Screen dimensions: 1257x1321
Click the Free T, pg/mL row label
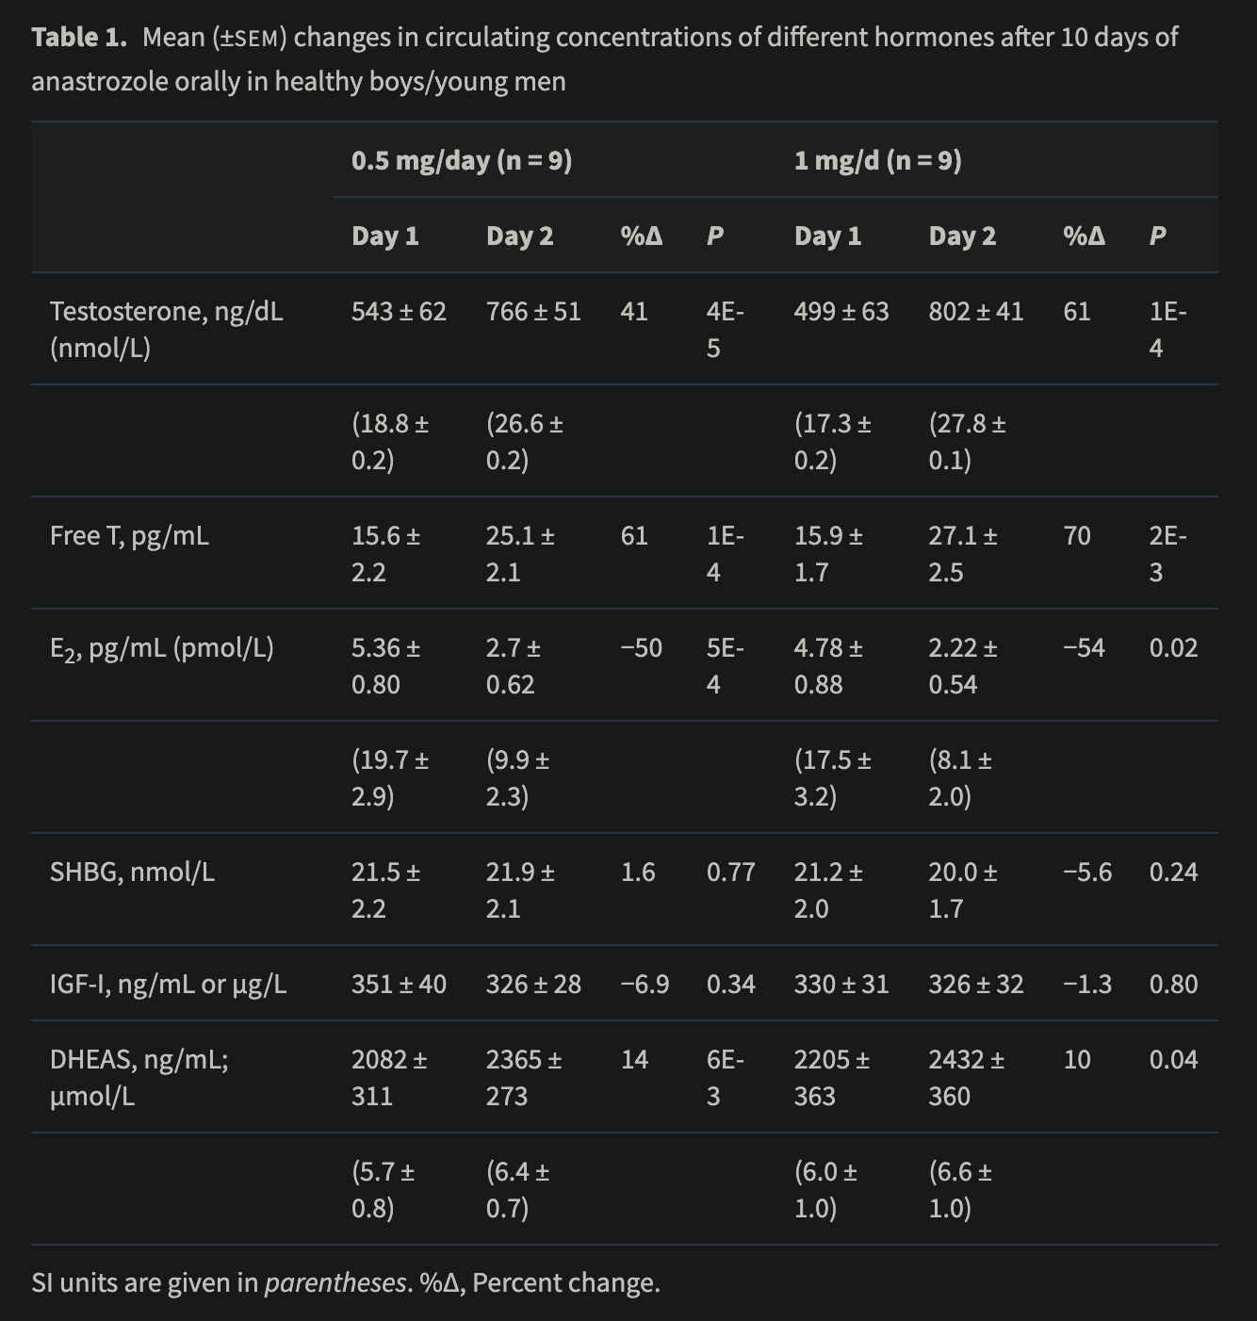(129, 535)
